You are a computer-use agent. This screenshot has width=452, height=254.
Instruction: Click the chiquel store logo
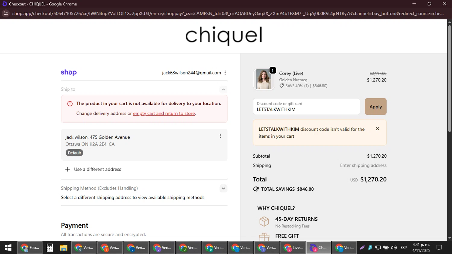[224, 36]
